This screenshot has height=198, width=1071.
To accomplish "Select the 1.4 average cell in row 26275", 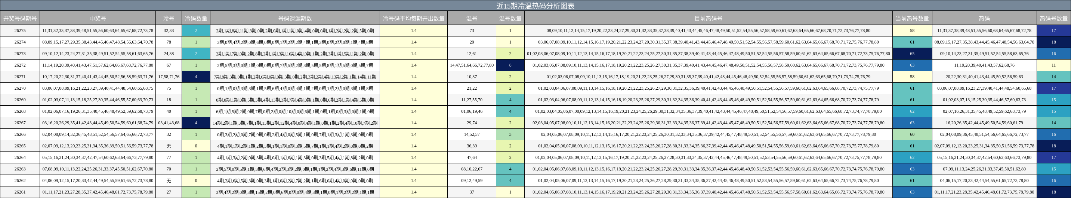I will 413,31.
